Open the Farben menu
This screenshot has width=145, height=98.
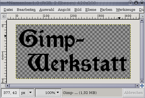[x=106, y=10]
